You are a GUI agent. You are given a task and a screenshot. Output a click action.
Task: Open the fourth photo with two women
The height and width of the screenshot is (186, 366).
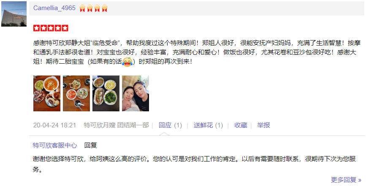pyautogui.click(x=136, y=93)
